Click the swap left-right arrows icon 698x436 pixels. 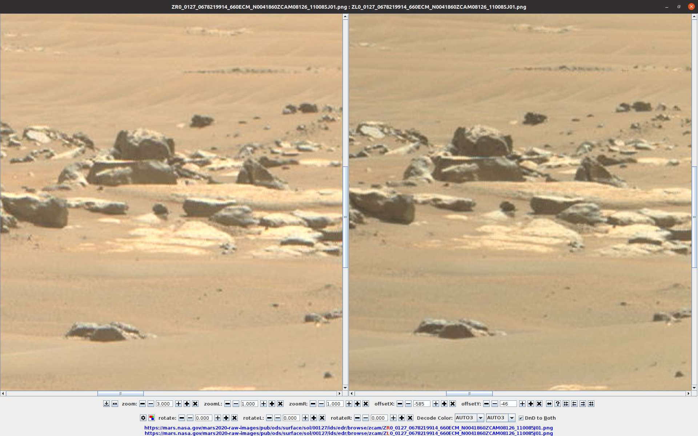(549, 404)
